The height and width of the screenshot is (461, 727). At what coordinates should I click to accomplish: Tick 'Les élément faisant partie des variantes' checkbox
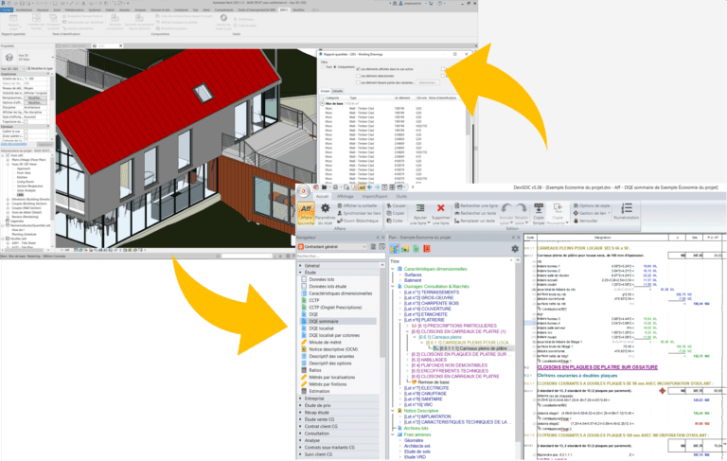(358, 82)
